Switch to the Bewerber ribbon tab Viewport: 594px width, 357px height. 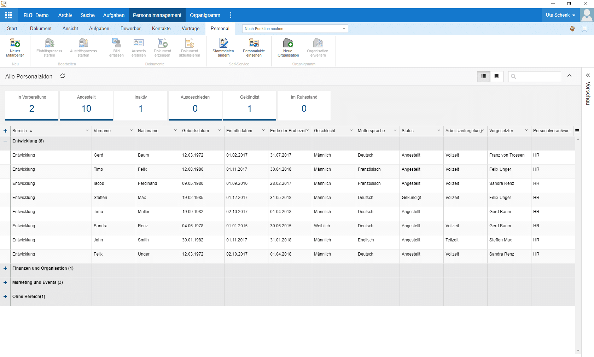(130, 29)
